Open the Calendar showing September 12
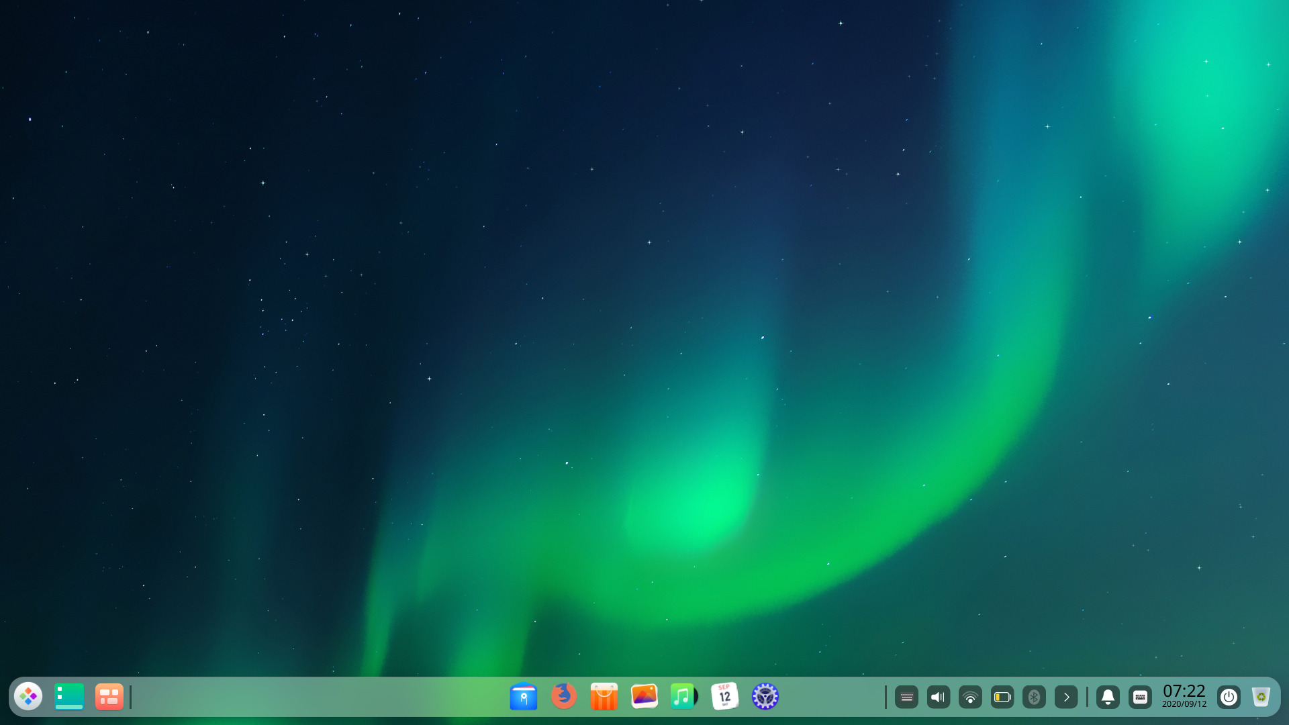This screenshot has height=725, width=1289. pyautogui.click(x=724, y=697)
